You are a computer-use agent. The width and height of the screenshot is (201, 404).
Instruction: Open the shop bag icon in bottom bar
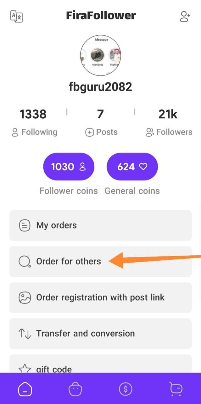click(x=75, y=389)
